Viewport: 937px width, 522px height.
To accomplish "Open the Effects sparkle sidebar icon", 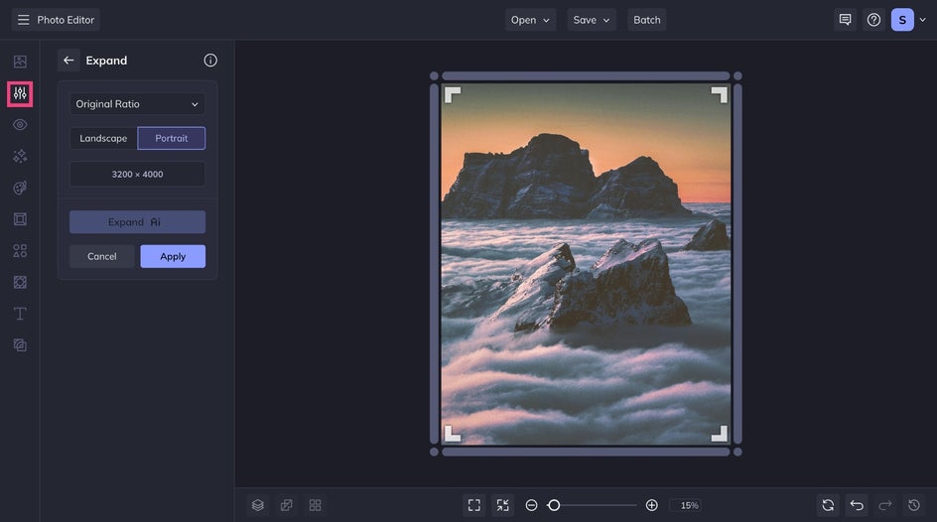I will tap(20, 156).
